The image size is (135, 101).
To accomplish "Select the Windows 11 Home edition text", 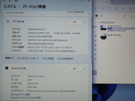I will pos(36,76).
